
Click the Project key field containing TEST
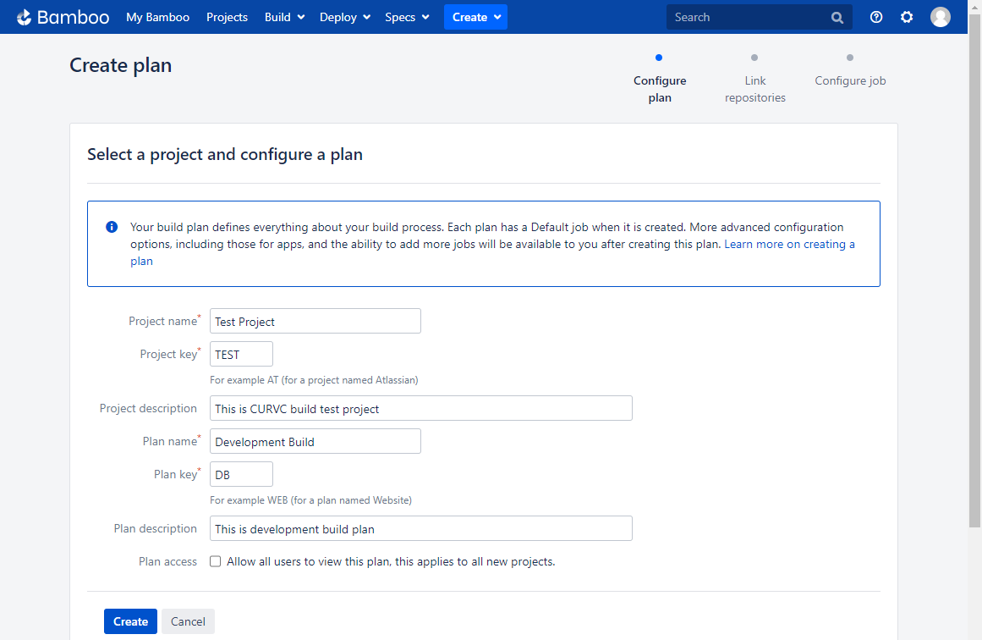(241, 354)
